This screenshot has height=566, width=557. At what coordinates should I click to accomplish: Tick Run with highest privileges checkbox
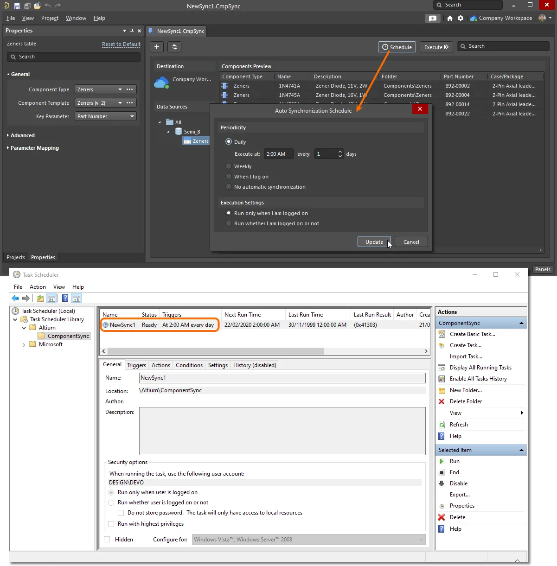coord(111,524)
